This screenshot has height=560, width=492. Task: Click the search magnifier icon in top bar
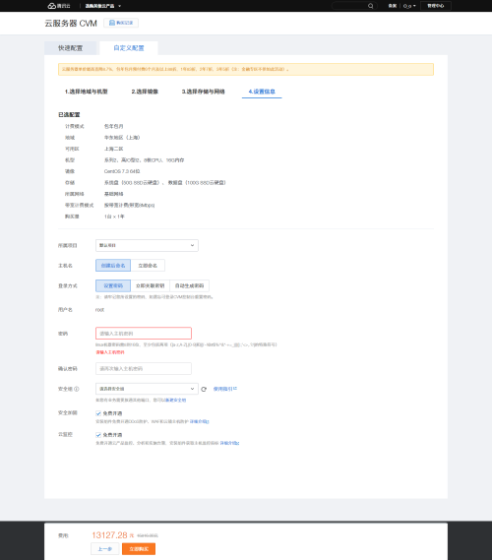click(371, 6)
